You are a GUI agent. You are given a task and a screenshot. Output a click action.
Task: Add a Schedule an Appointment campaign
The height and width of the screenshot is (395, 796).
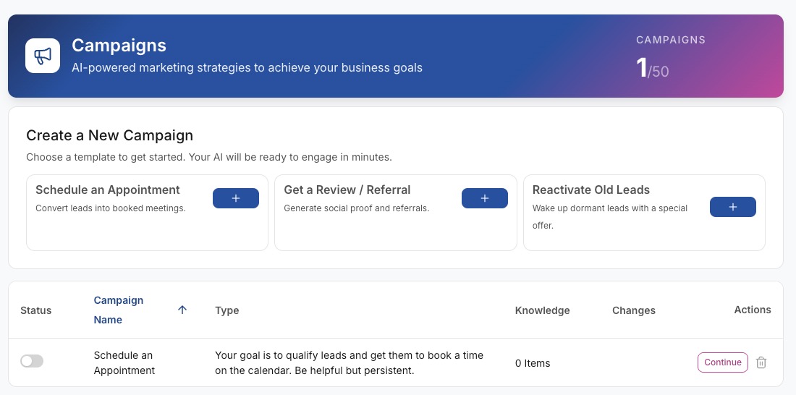click(235, 198)
